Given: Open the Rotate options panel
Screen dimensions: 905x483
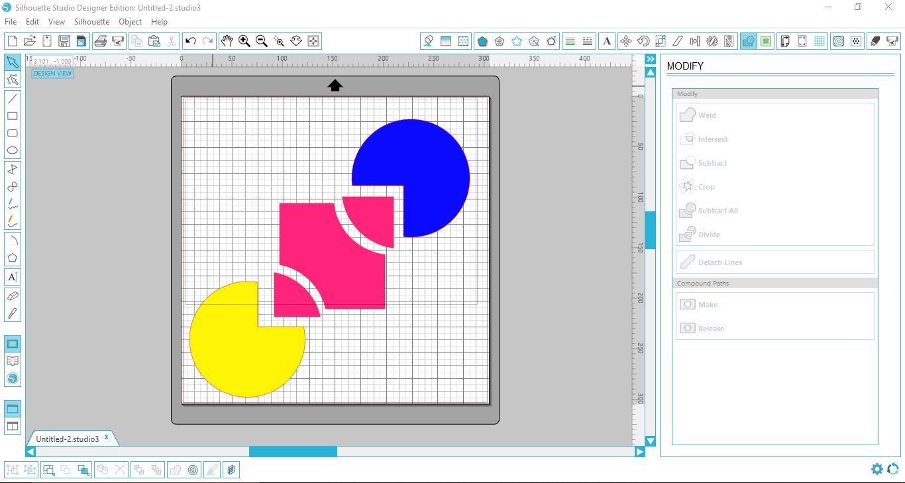Looking at the screenshot, I should (x=643, y=41).
